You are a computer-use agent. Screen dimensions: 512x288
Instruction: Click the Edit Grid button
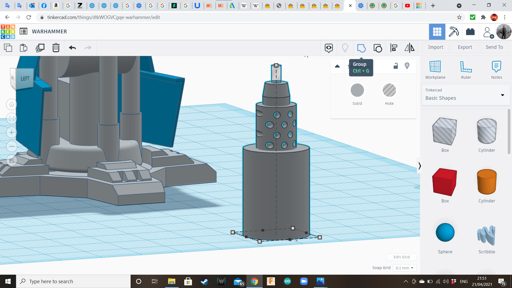(401, 257)
